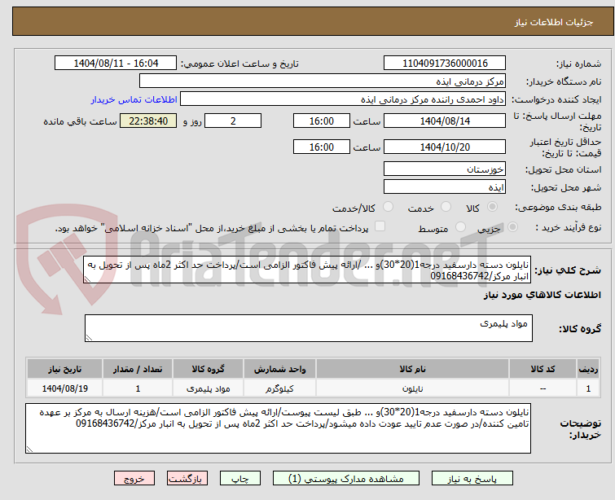Click the بازگشت back button
Viewport: 615px width, 500px height.
tap(187, 479)
